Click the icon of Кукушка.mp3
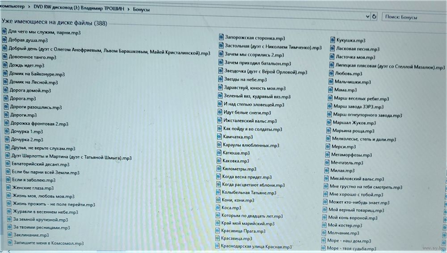This screenshot has width=447, height=253. [333, 40]
